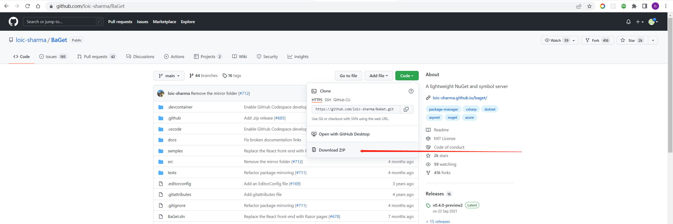
Task: Click the Go to file button
Action: point(348,76)
